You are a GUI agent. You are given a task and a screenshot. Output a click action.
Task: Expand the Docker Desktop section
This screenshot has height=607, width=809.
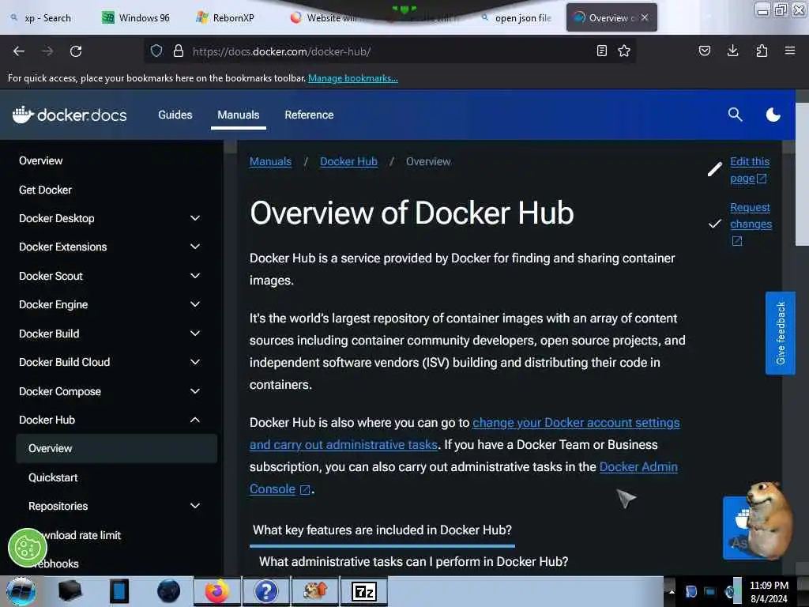point(195,218)
